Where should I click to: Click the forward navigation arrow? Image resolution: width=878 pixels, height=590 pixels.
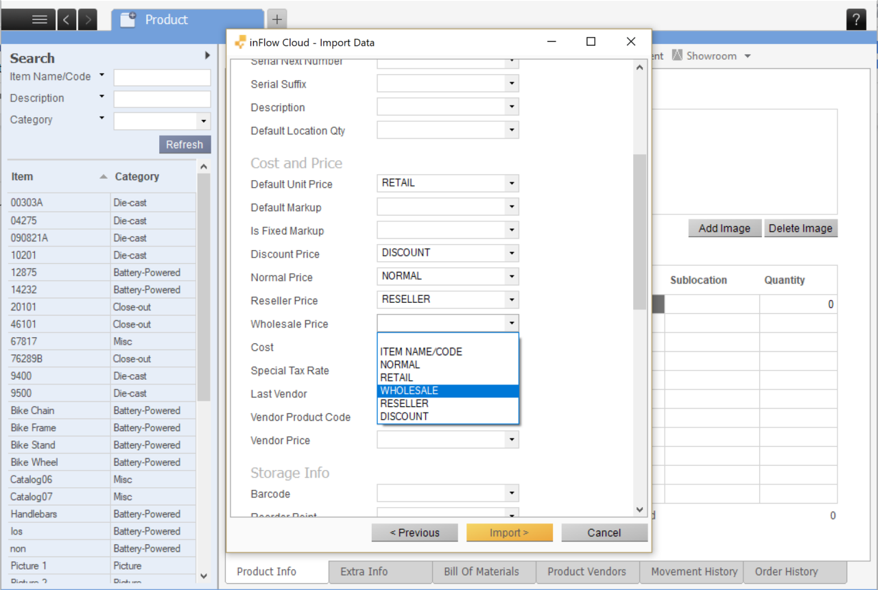pos(88,19)
